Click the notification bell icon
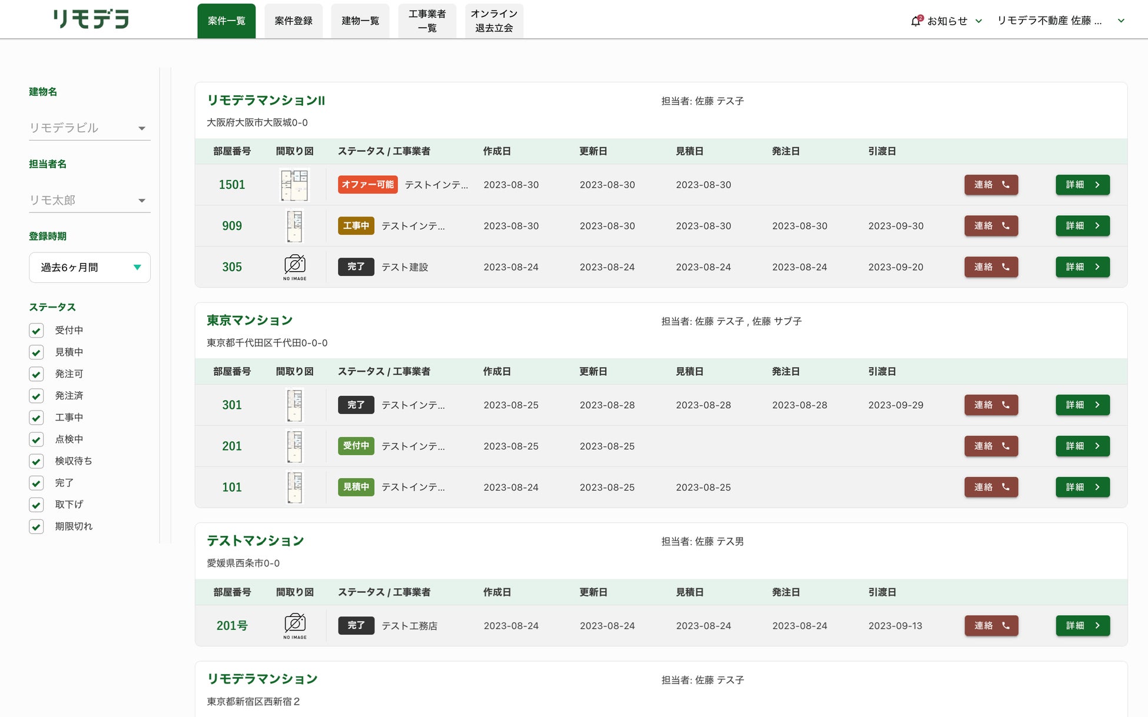Screen dimensions: 1148x717 point(915,21)
